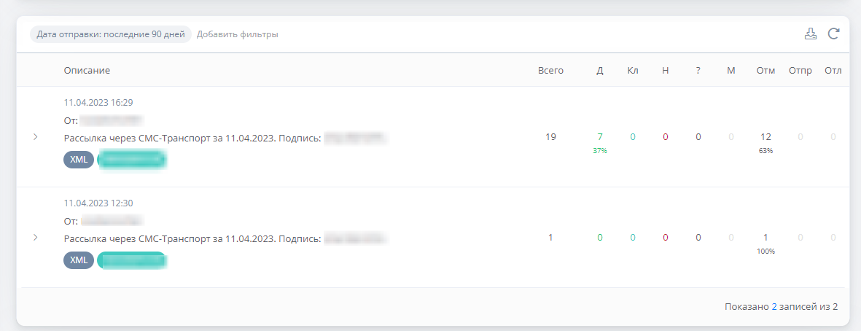Sort by the 'Всего' column header
The image size is (861, 331).
(550, 70)
